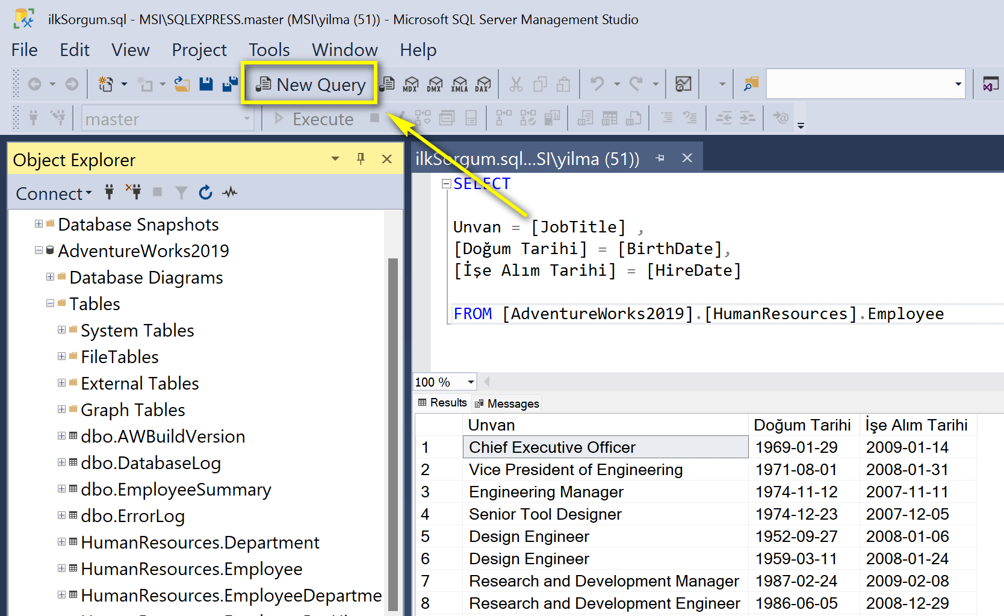
Task: Open the Object Explorer window position dropdown arrow
Action: (x=335, y=159)
